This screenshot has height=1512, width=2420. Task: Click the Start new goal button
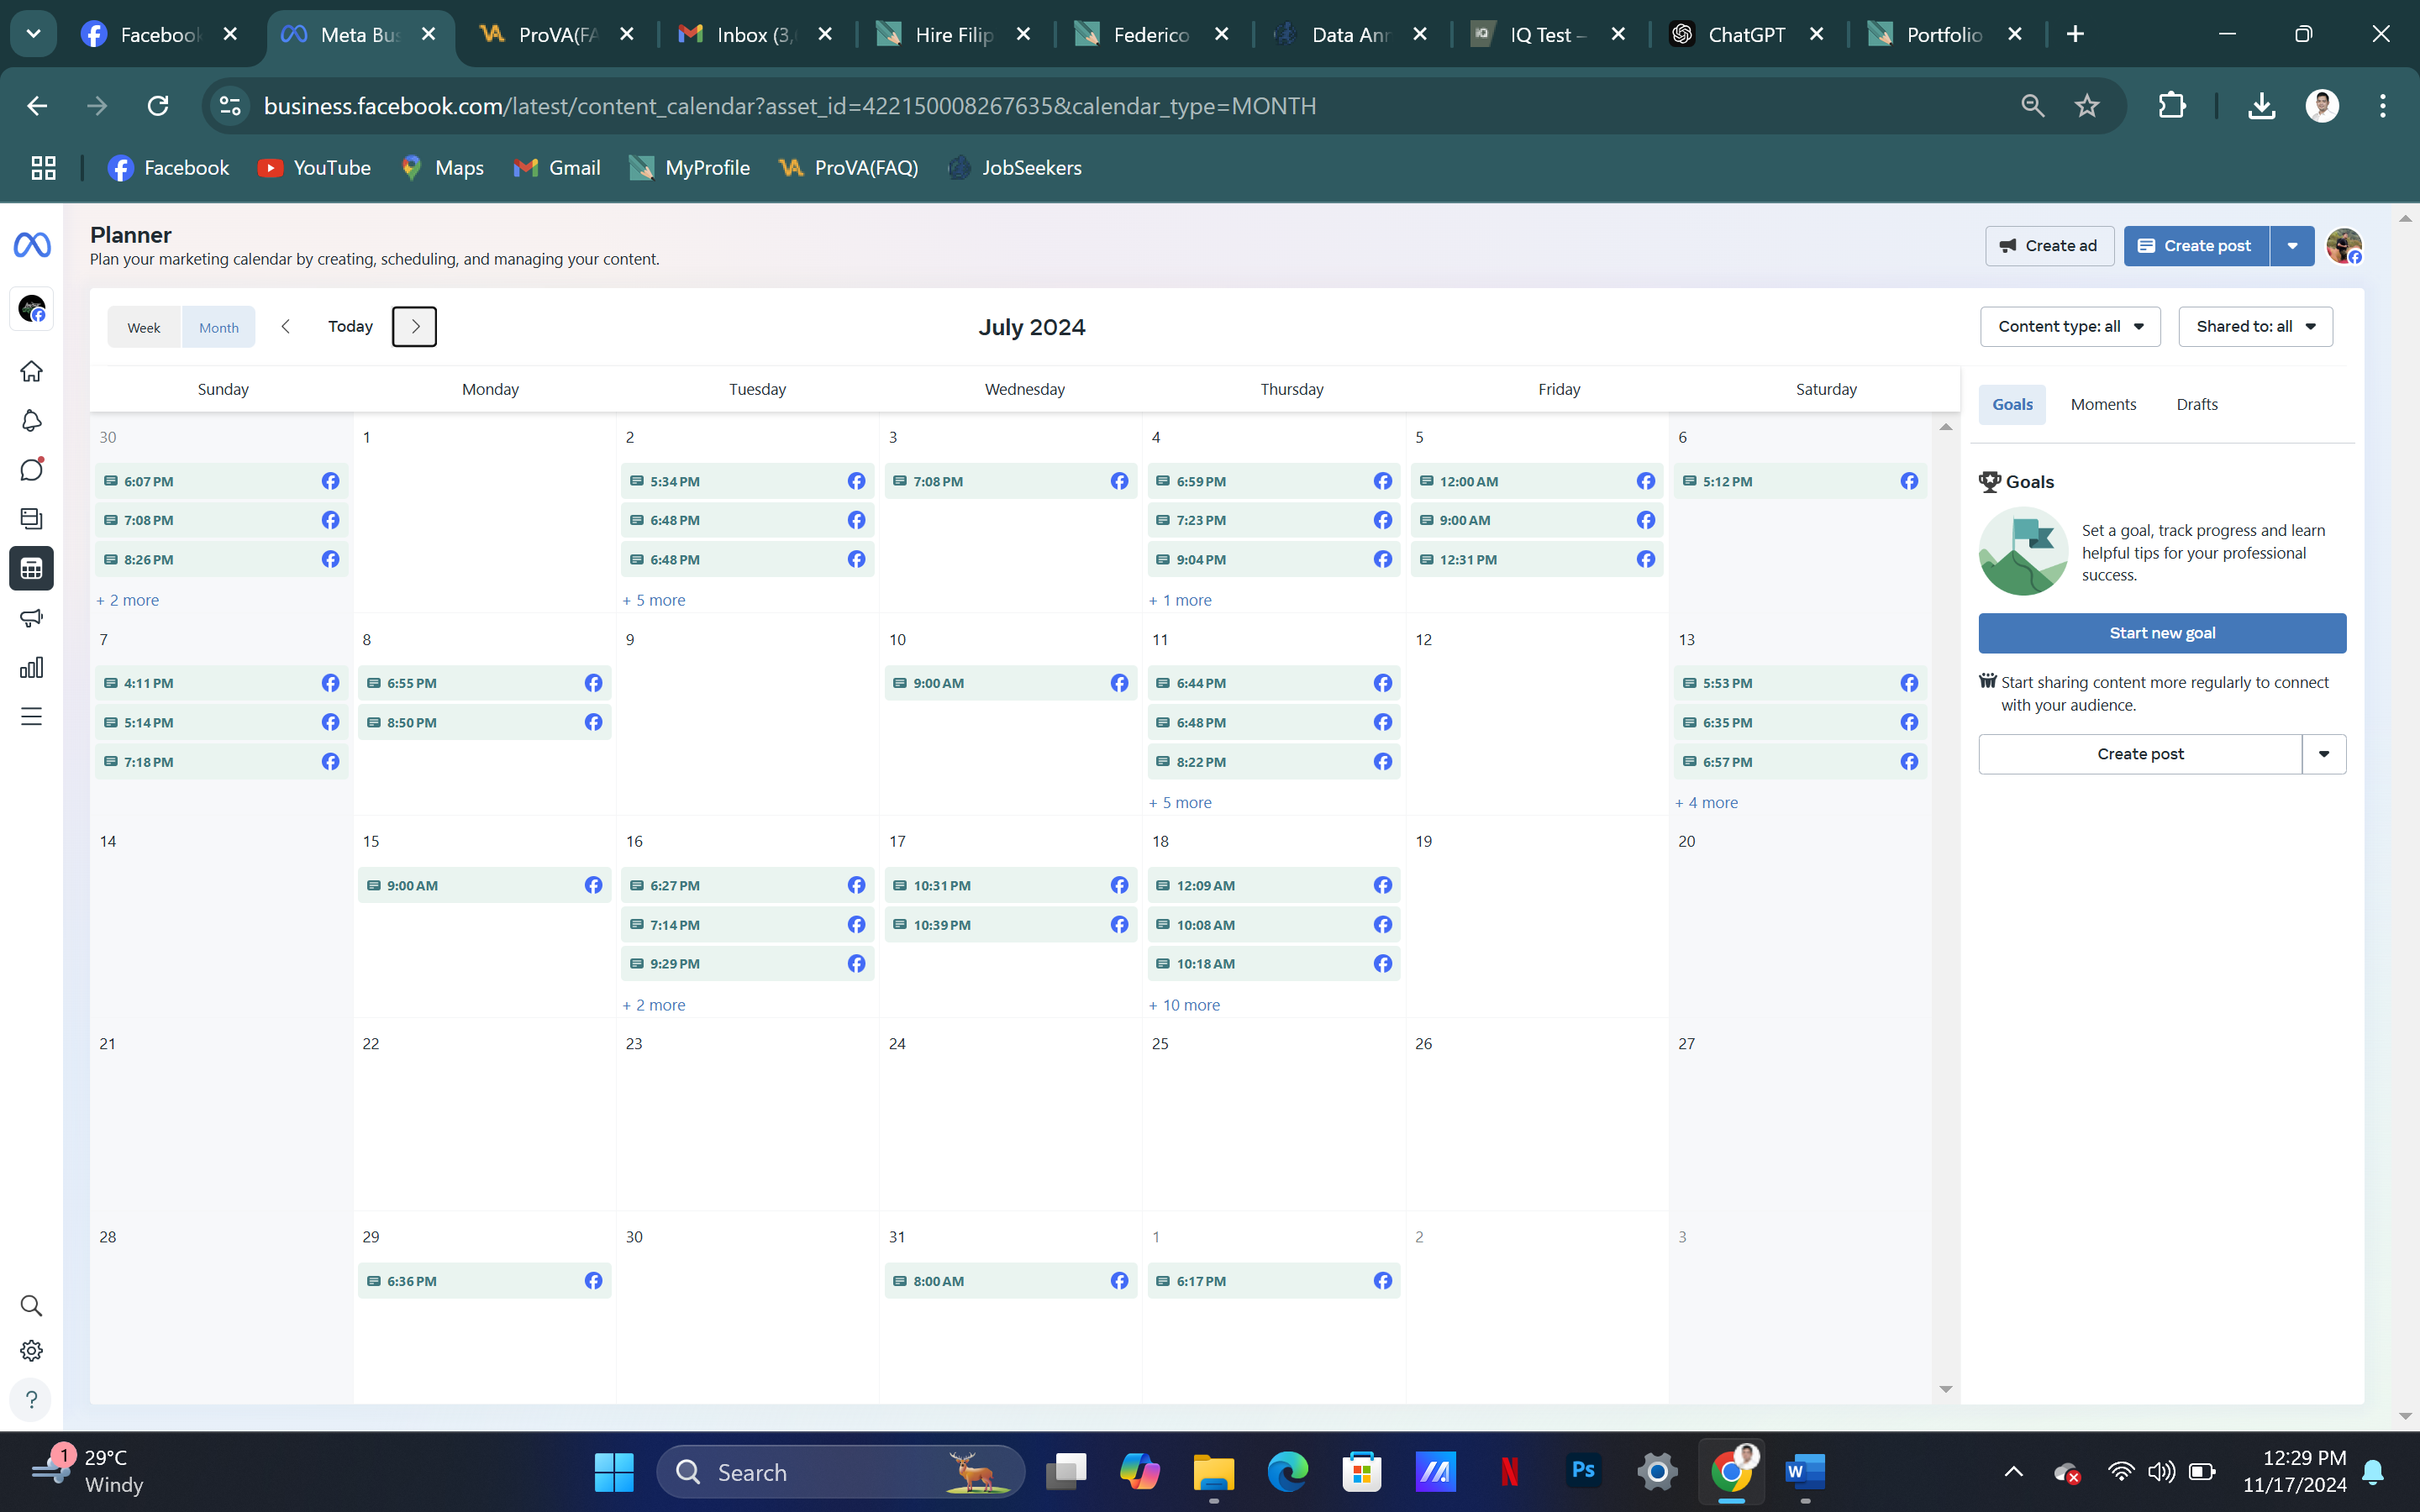2161,633
